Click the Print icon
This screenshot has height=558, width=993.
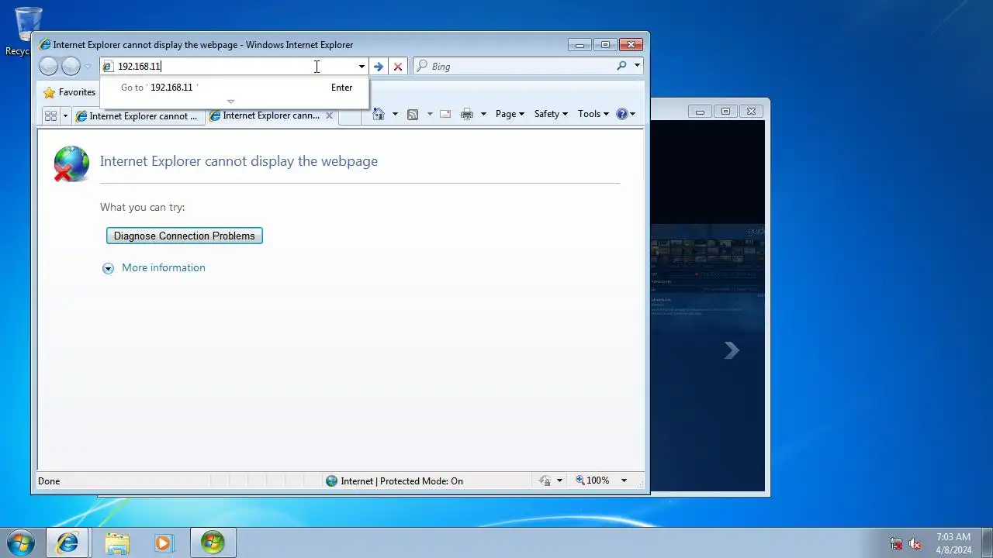click(466, 114)
